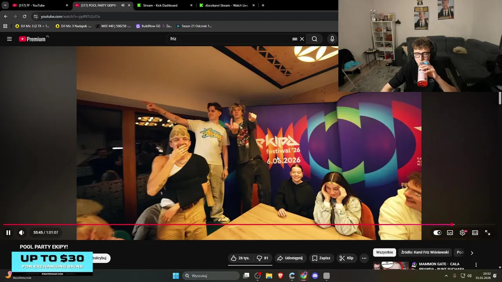The width and height of the screenshot is (502, 282).
Task: Toggle the autoplay switch
Action: [x=437, y=233]
